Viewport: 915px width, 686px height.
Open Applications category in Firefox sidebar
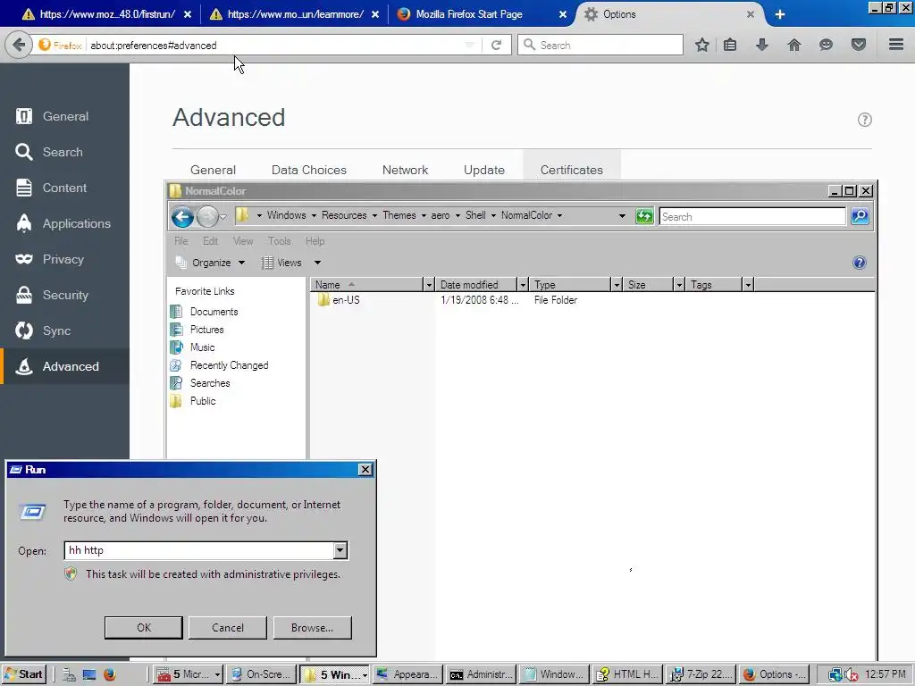tap(64, 223)
